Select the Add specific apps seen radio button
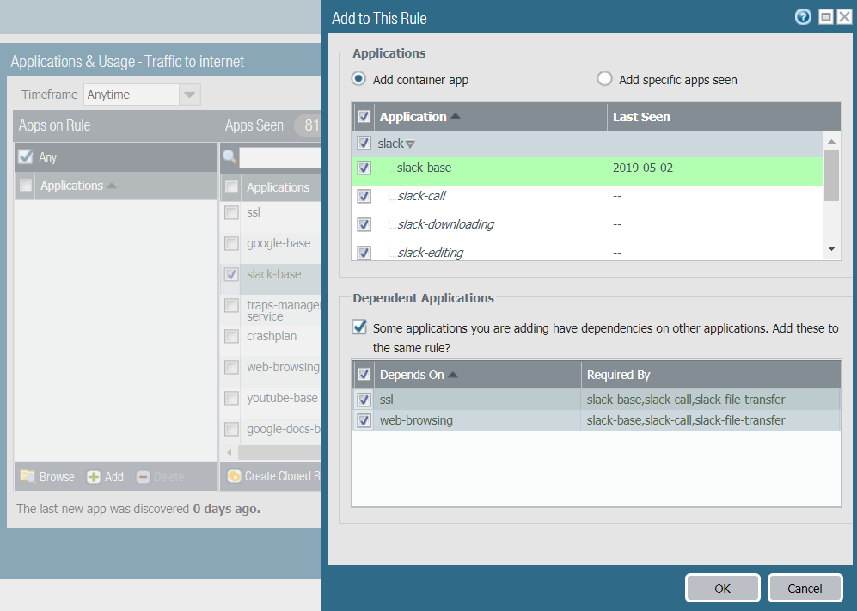This screenshot has height=611, width=857. point(604,79)
